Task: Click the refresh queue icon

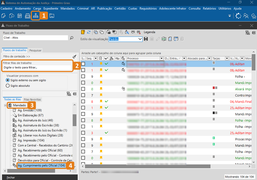Action: pyautogui.click(x=89, y=32)
